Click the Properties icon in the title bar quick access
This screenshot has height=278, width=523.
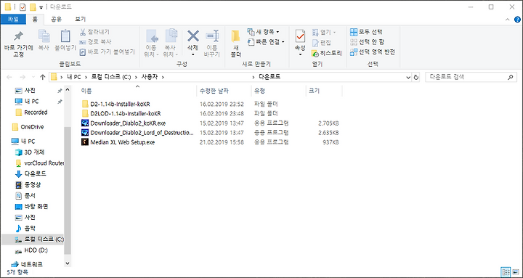23,7
